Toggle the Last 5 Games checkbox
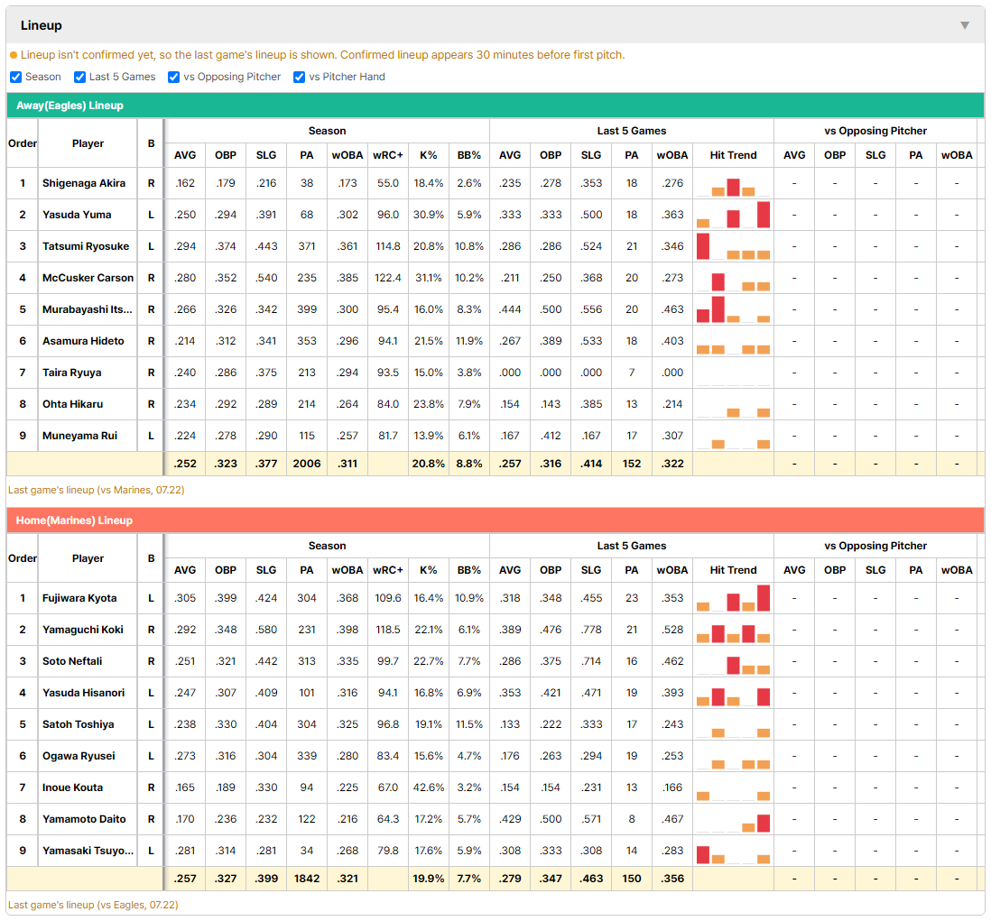The image size is (991, 921). [79, 77]
